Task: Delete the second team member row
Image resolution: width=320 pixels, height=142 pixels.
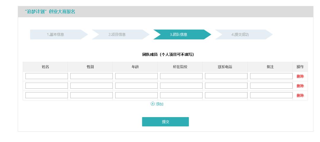Action: 300,86
